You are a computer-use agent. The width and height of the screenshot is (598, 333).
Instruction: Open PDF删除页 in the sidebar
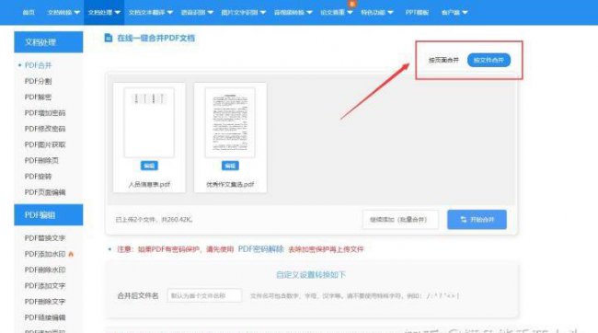(41, 160)
